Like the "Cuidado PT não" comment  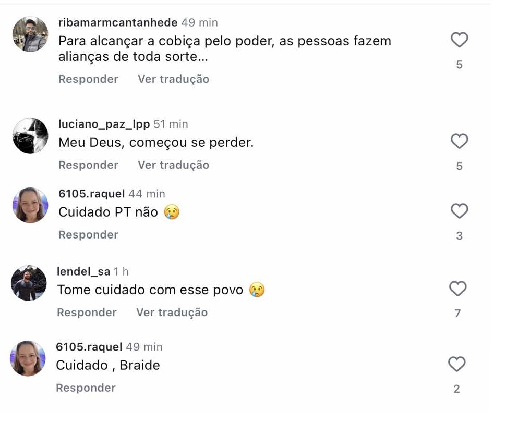click(459, 211)
